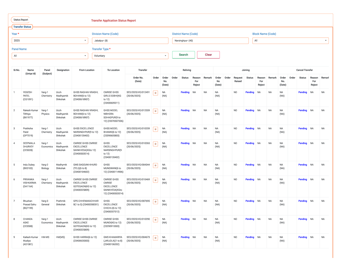
Task: Click the Joining group header
Action: pos(246,70)
